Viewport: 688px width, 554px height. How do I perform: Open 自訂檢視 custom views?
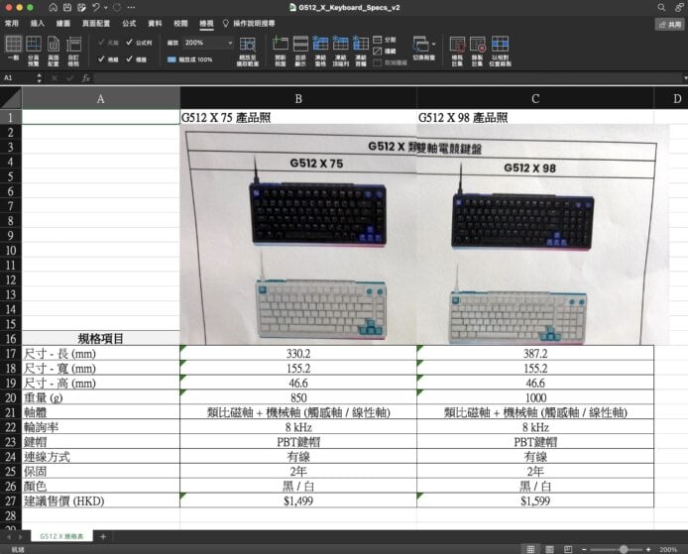(x=73, y=50)
